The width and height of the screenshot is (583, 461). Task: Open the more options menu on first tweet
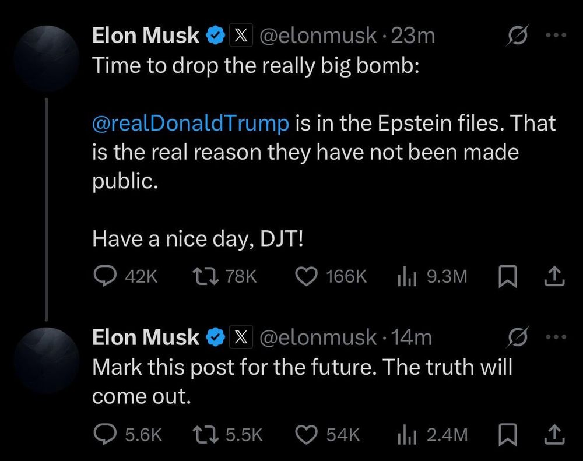556,34
